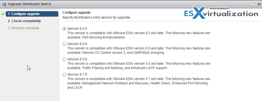This screenshot has width=262, height=101.
Task: Click the green checkmark beside Configure upgrade
Action: point(3,14)
